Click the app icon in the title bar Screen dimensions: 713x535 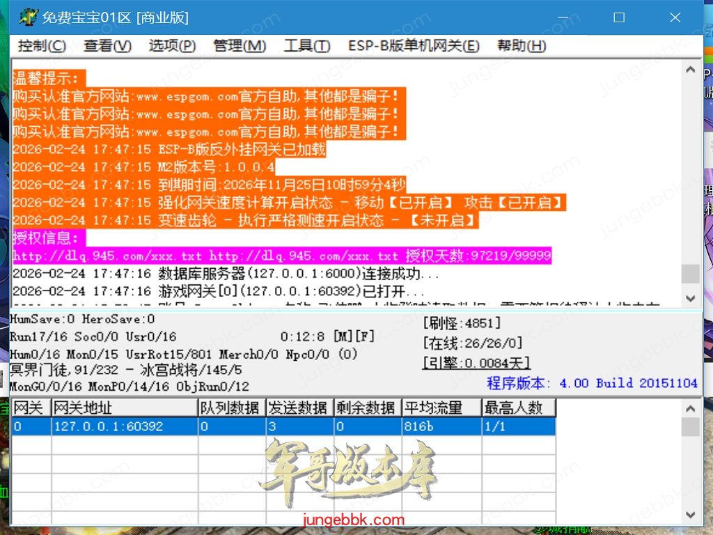click(28, 17)
